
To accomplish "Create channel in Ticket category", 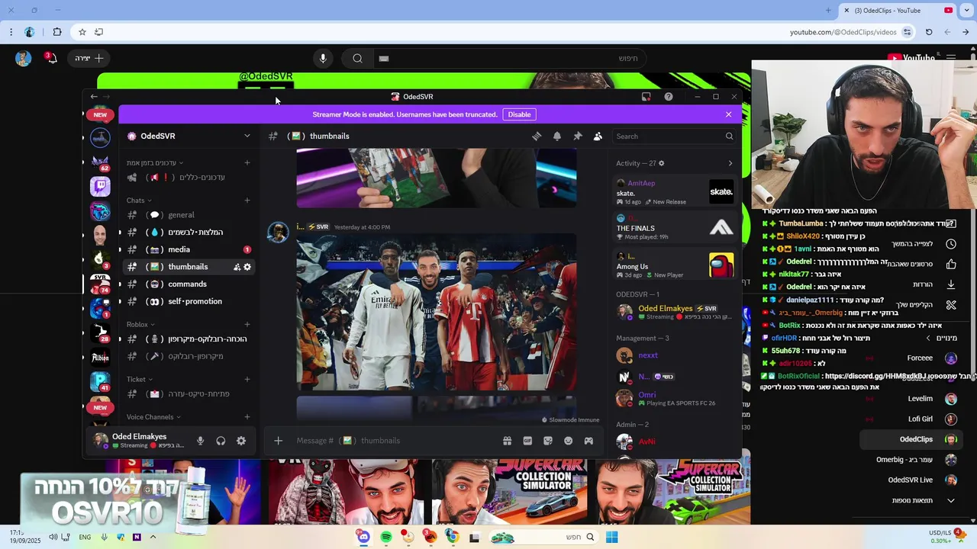I will pos(247,379).
